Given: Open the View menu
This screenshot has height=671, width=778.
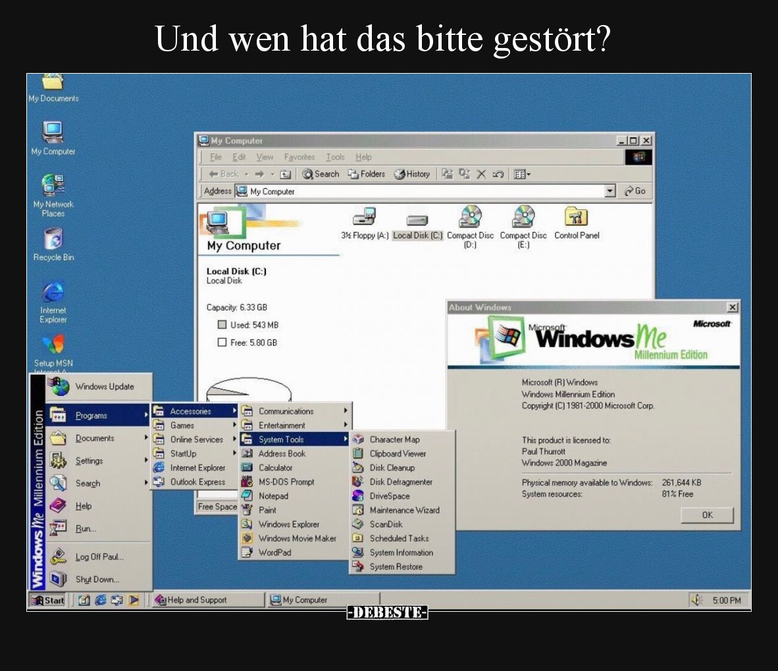Looking at the screenshot, I should 265,157.
